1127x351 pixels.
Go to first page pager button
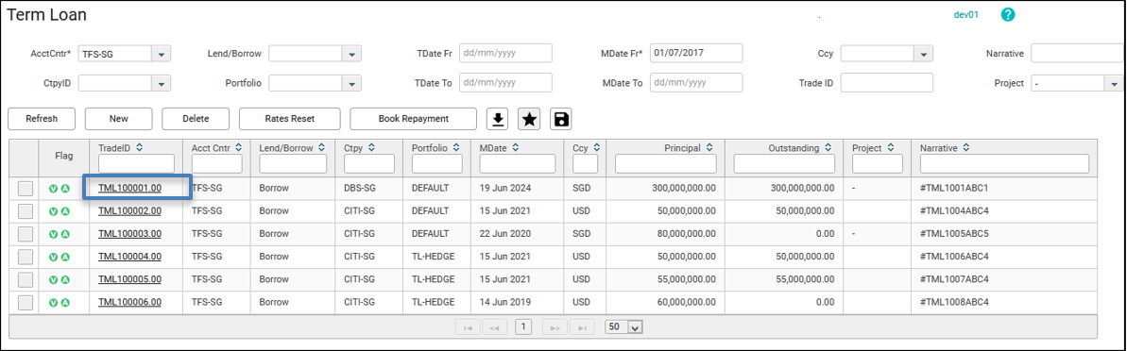[468, 327]
